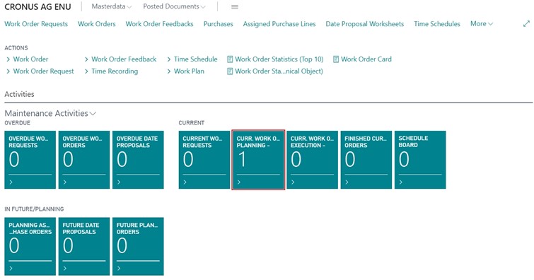Open the Assigned Purchase Lines link
This screenshot has width=534, height=280.
279,24
